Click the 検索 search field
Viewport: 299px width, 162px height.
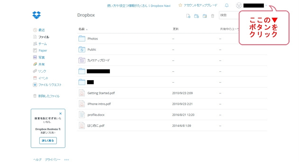coord(229,15)
